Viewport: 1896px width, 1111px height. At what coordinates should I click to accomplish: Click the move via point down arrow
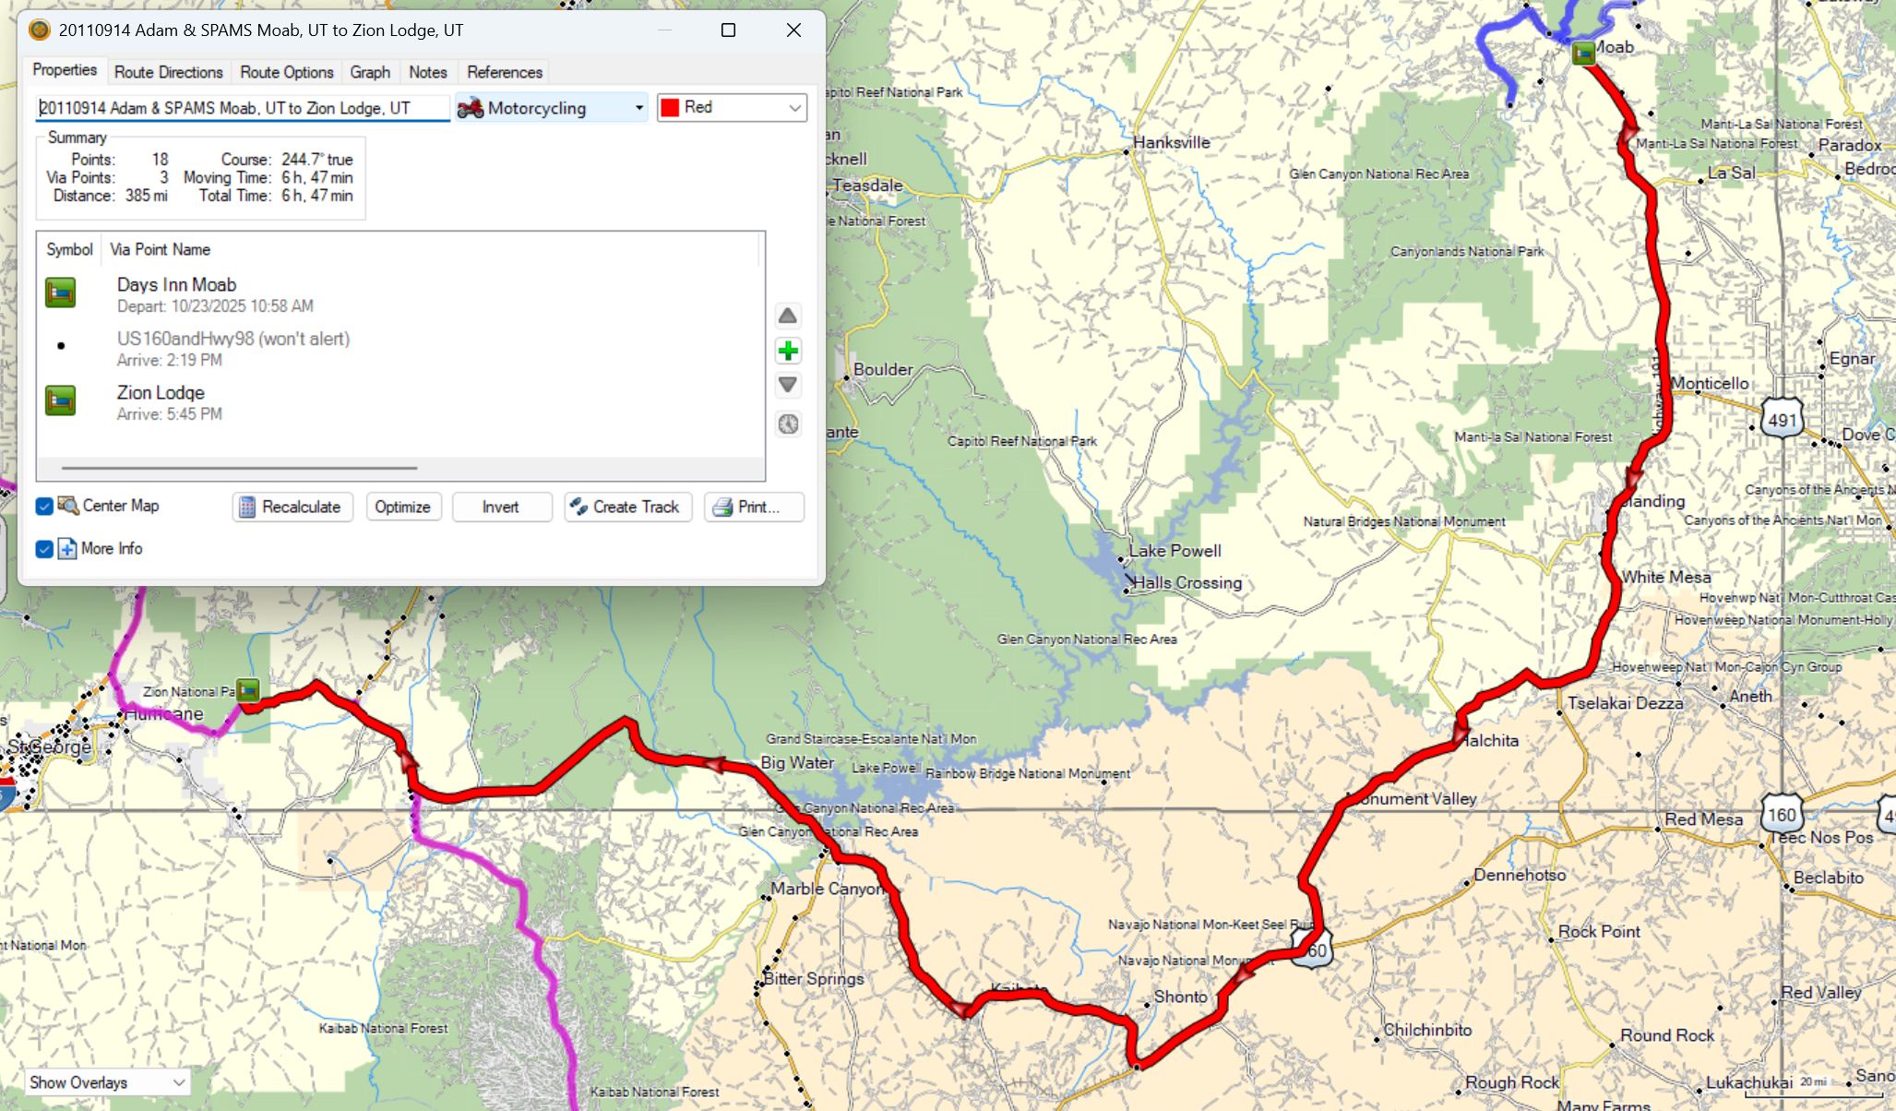coord(787,385)
